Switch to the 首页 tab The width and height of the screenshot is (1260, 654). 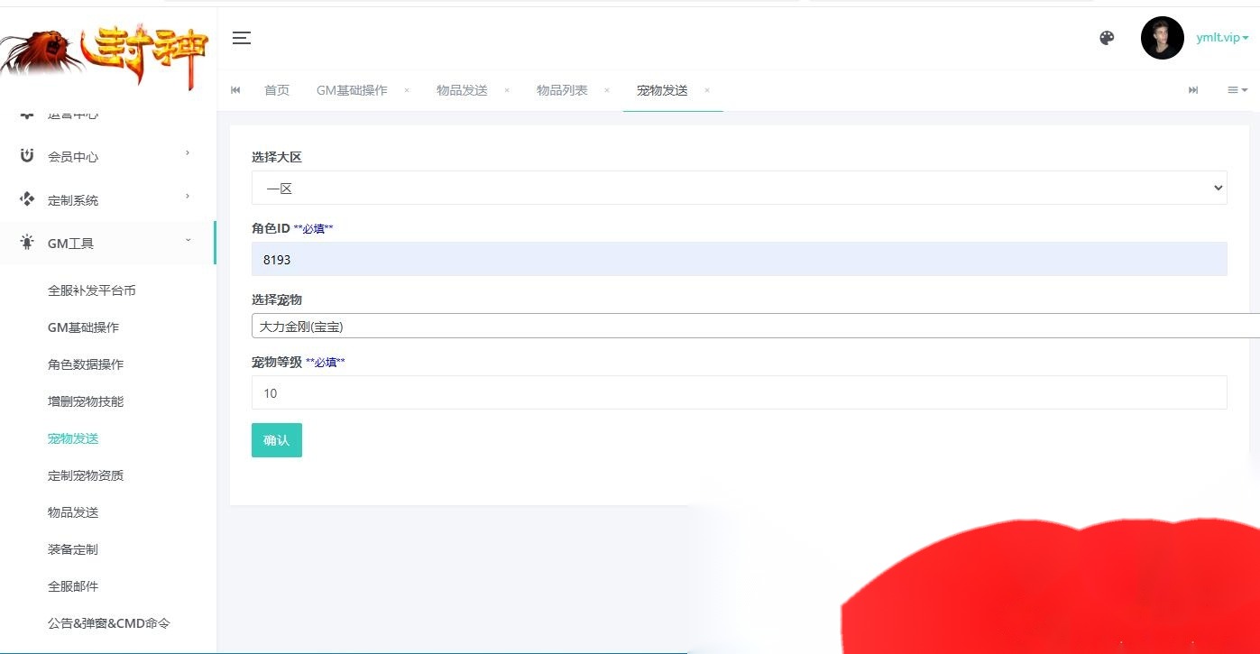[x=277, y=90]
